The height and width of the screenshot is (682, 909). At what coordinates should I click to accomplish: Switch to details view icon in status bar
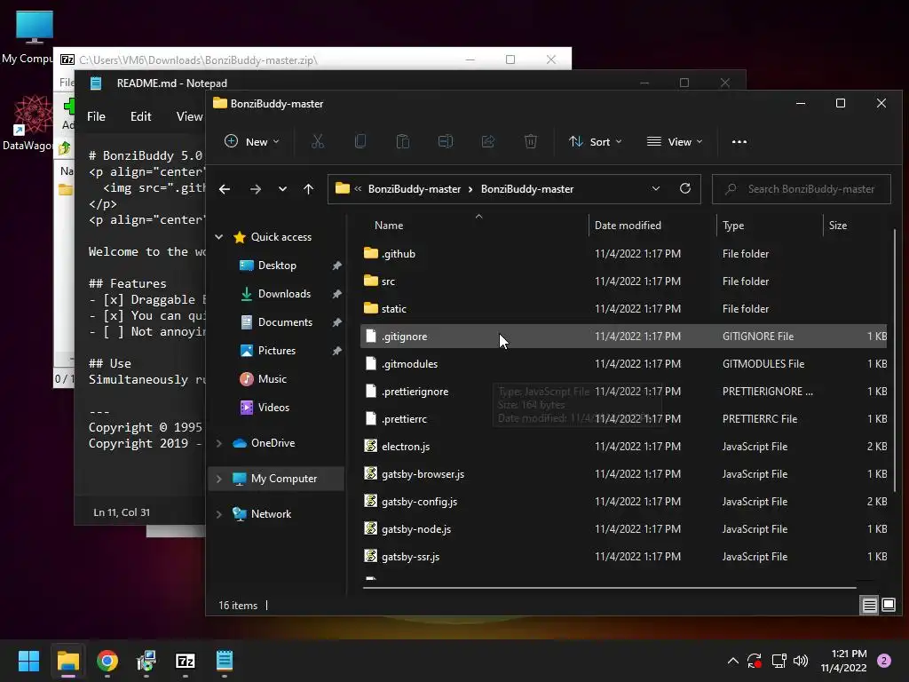870,606
